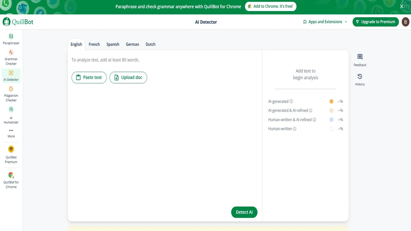Select the German language tab
The width and height of the screenshot is (411, 231).
tap(132, 44)
